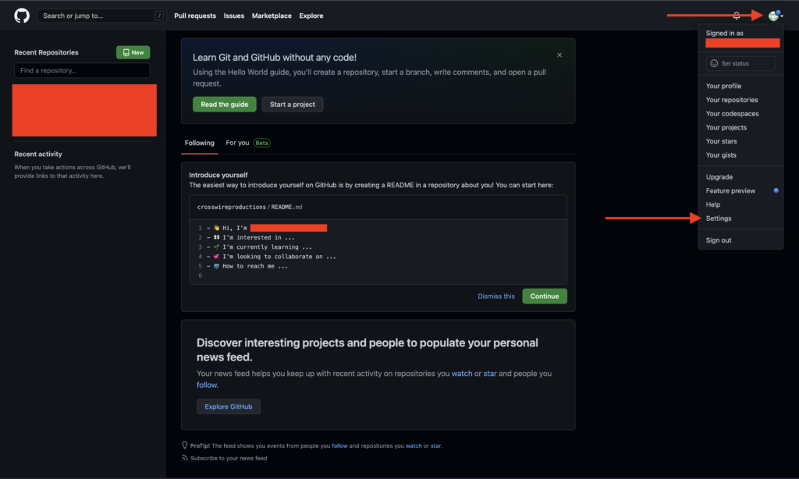This screenshot has width=799, height=479.
Task: Click the Find a repository field
Action: (x=82, y=70)
